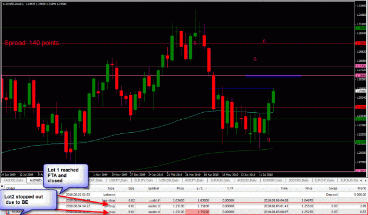The height and width of the screenshot is (215, 368).
Task: Switch to the AUDUSD,Daily chart tab
Action: 247,180
